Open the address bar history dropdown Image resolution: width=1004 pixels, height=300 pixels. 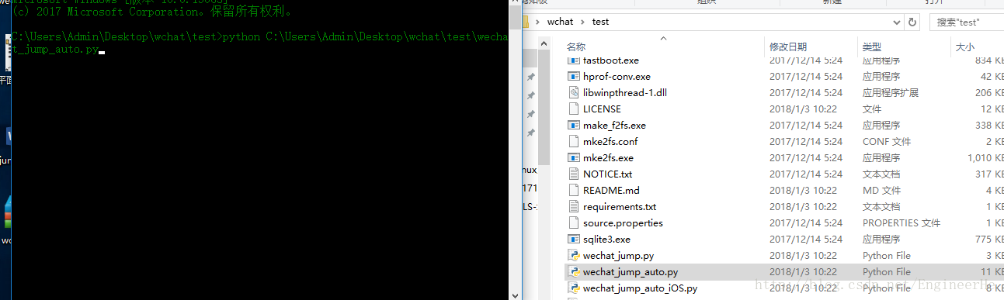(x=896, y=22)
